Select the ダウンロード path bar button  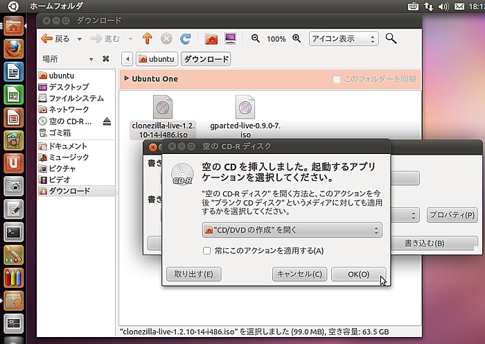click(206, 59)
